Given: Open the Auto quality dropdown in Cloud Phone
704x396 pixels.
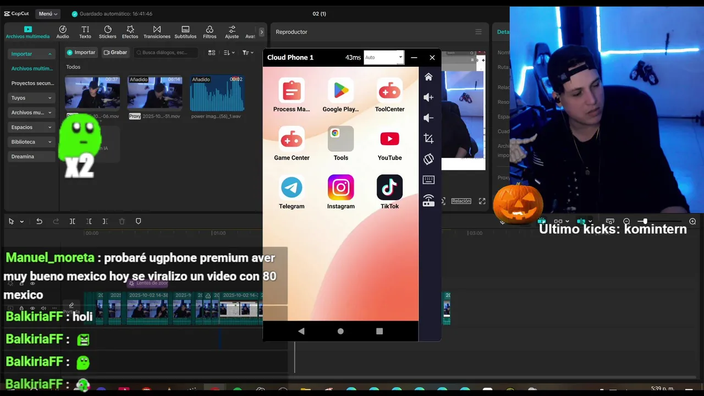Looking at the screenshot, I should (x=384, y=57).
